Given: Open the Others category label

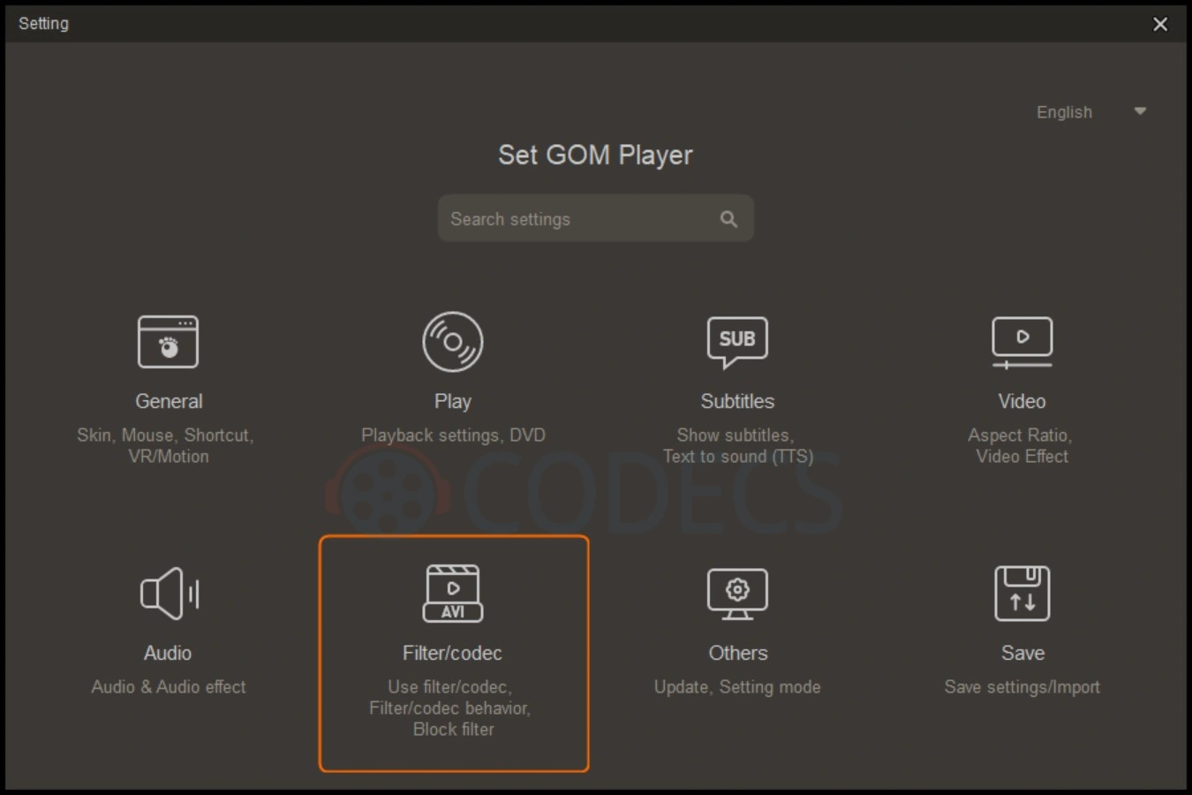Looking at the screenshot, I should (x=738, y=653).
